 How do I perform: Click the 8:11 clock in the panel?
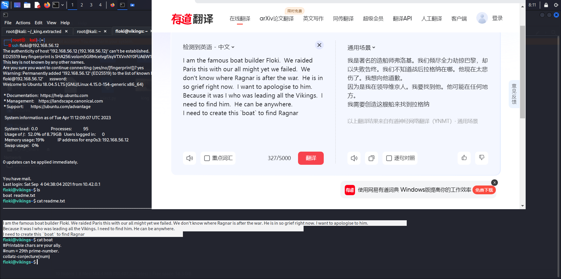click(532, 5)
